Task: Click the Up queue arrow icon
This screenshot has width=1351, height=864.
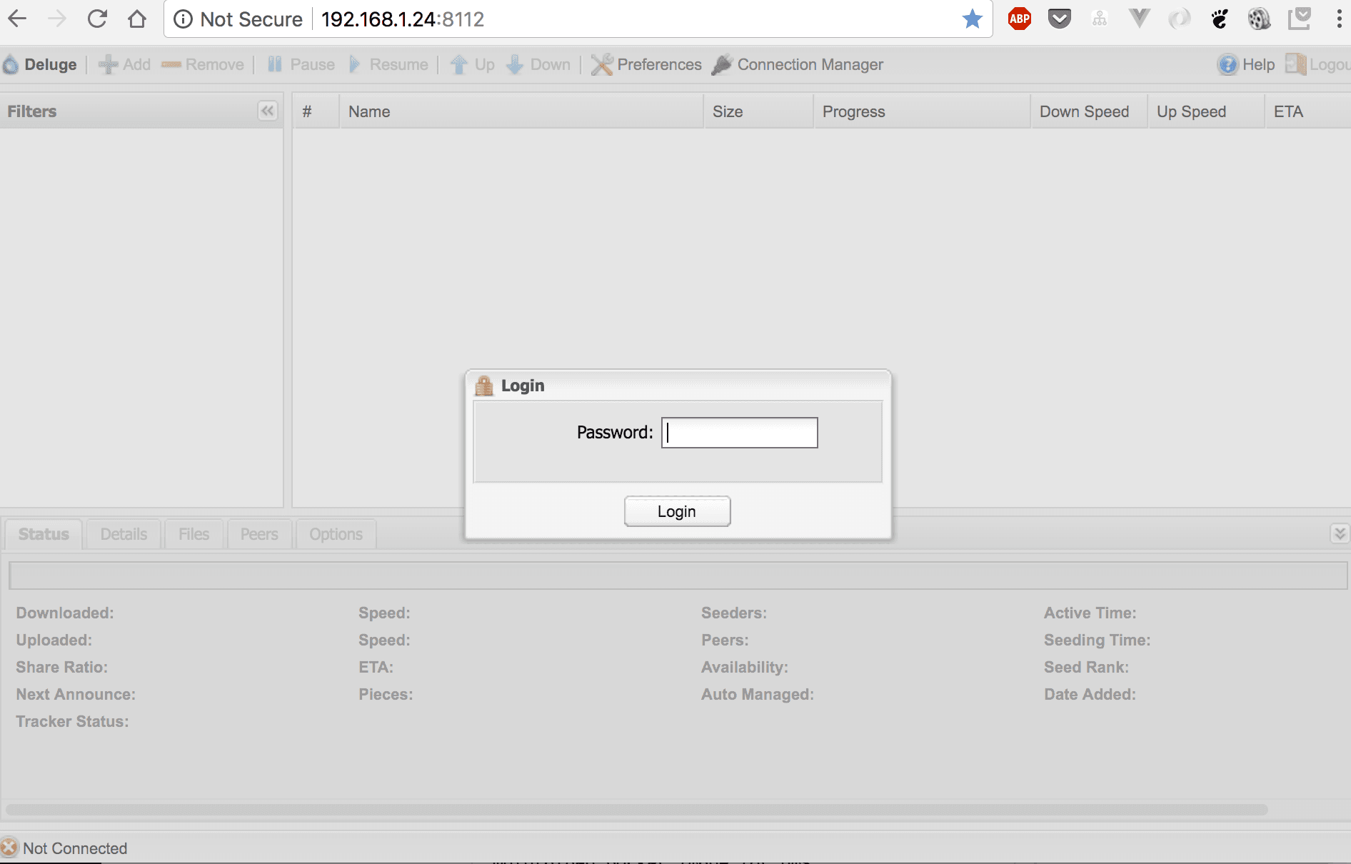Action: [x=459, y=64]
